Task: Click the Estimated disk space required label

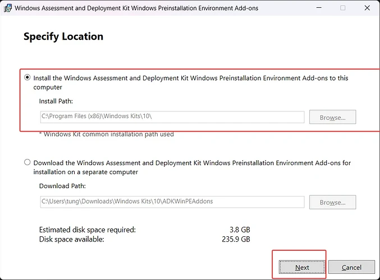Action: point(87,230)
